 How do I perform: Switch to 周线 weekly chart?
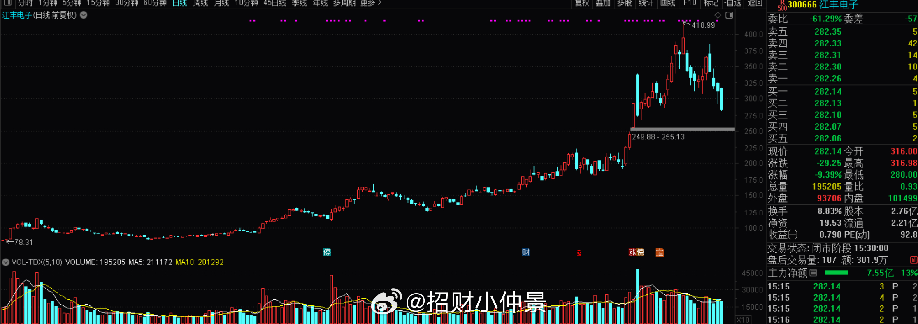[201, 3]
